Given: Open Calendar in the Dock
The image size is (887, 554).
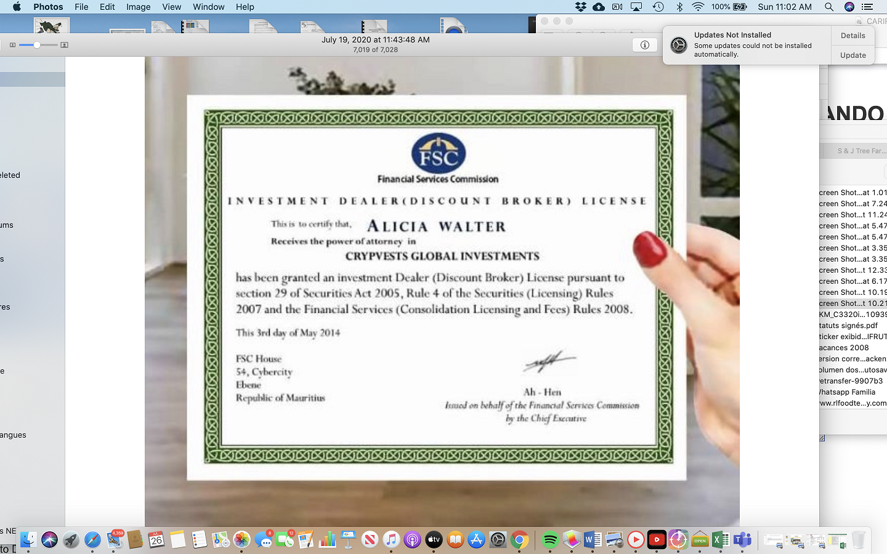Looking at the screenshot, I should pyautogui.click(x=156, y=540).
